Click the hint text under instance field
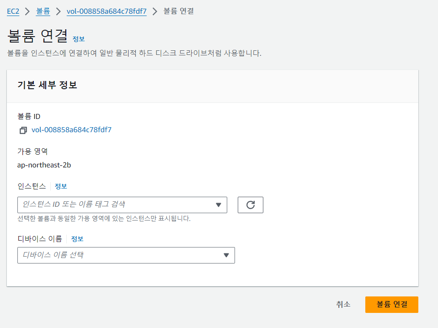The height and width of the screenshot is (328, 438). pyautogui.click(x=104, y=218)
